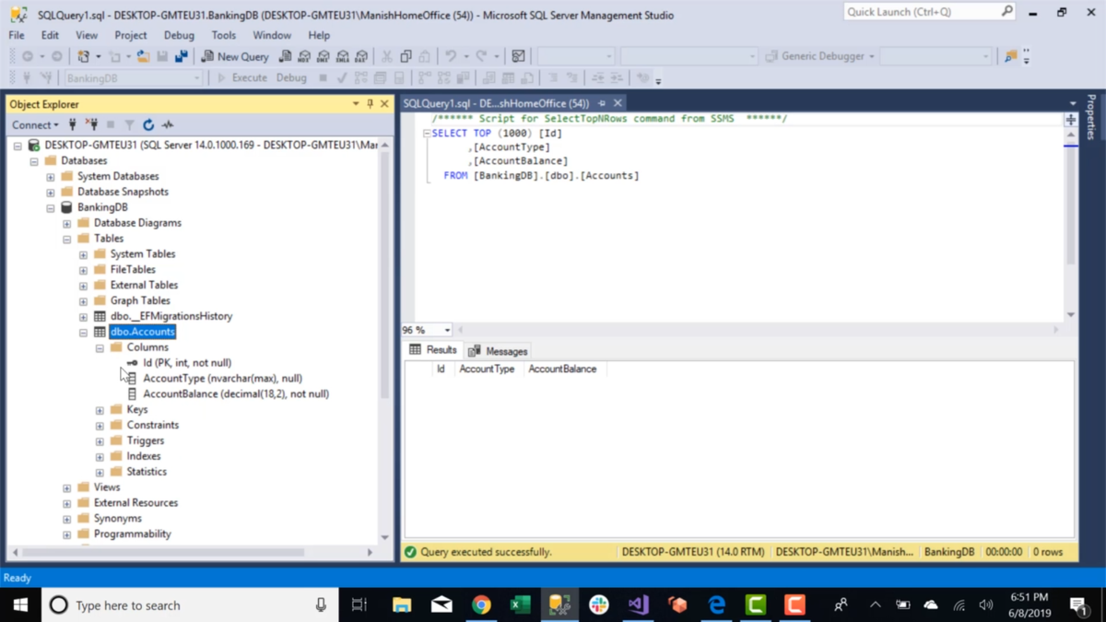Open the Window menu

point(272,35)
